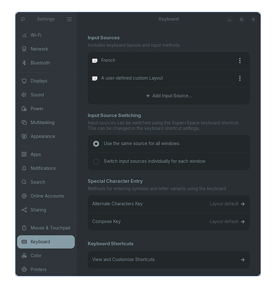Click the French layout keyboard icon
Image resolution: width=276 pixels, height=294 pixels.
[x=95, y=61]
